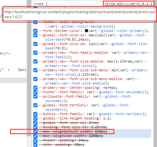The height and width of the screenshot is (147, 157).
Task: Uncheck the --max--aligndefault-width checkbox
Action: pyautogui.click(x=35, y=131)
